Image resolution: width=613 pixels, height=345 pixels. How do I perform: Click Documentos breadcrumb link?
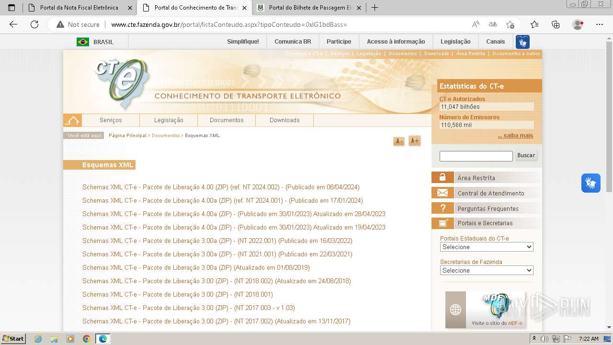(166, 136)
